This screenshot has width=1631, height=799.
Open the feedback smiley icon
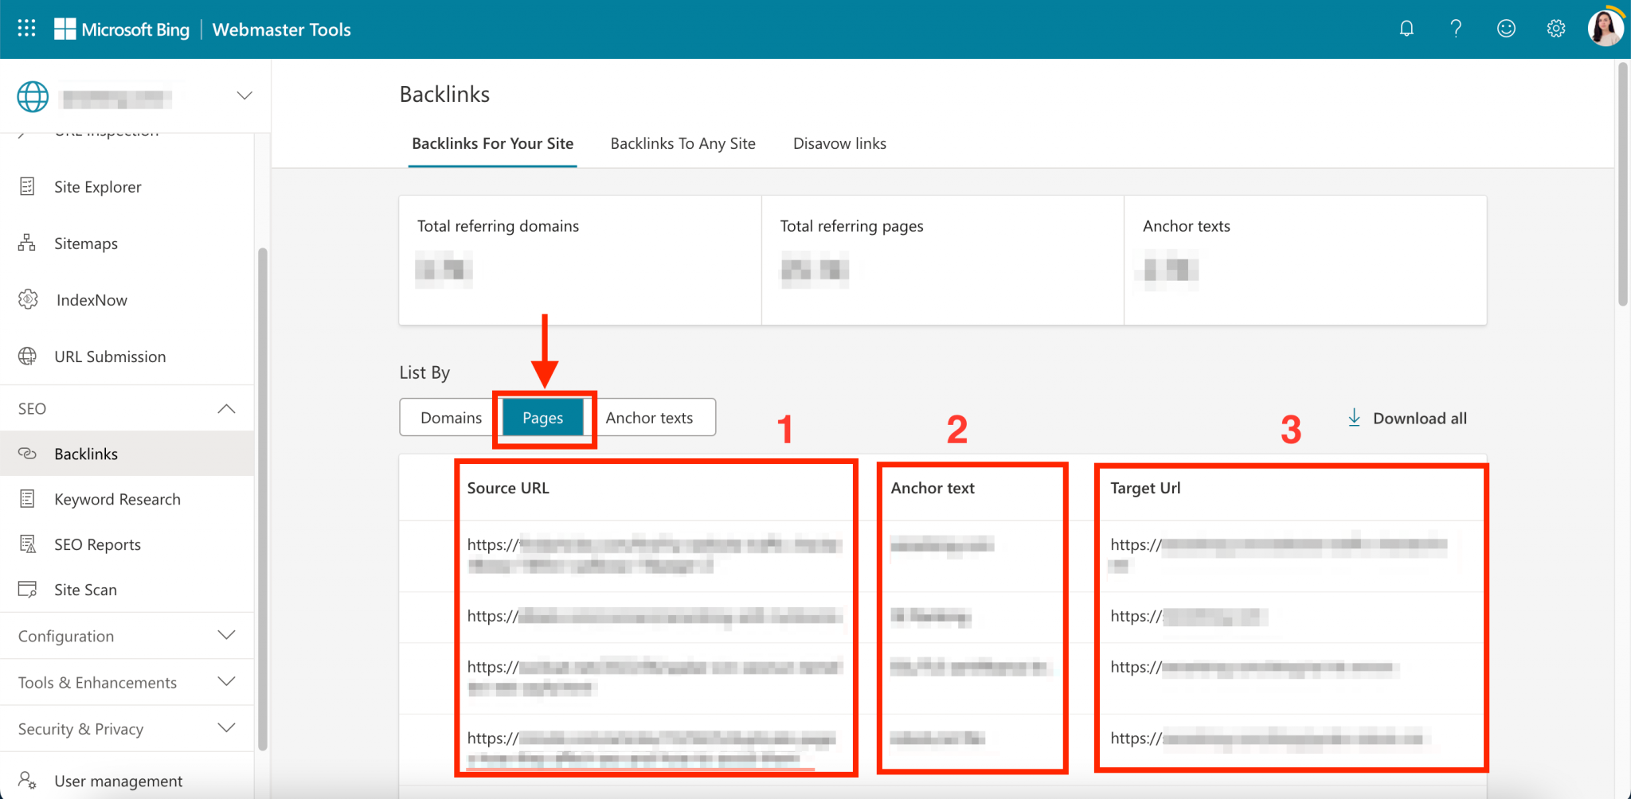click(x=1506, y=28)
